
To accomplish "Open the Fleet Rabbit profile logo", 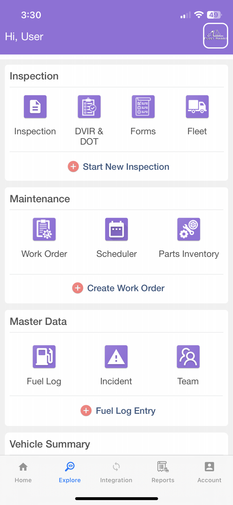I will 215,35.
